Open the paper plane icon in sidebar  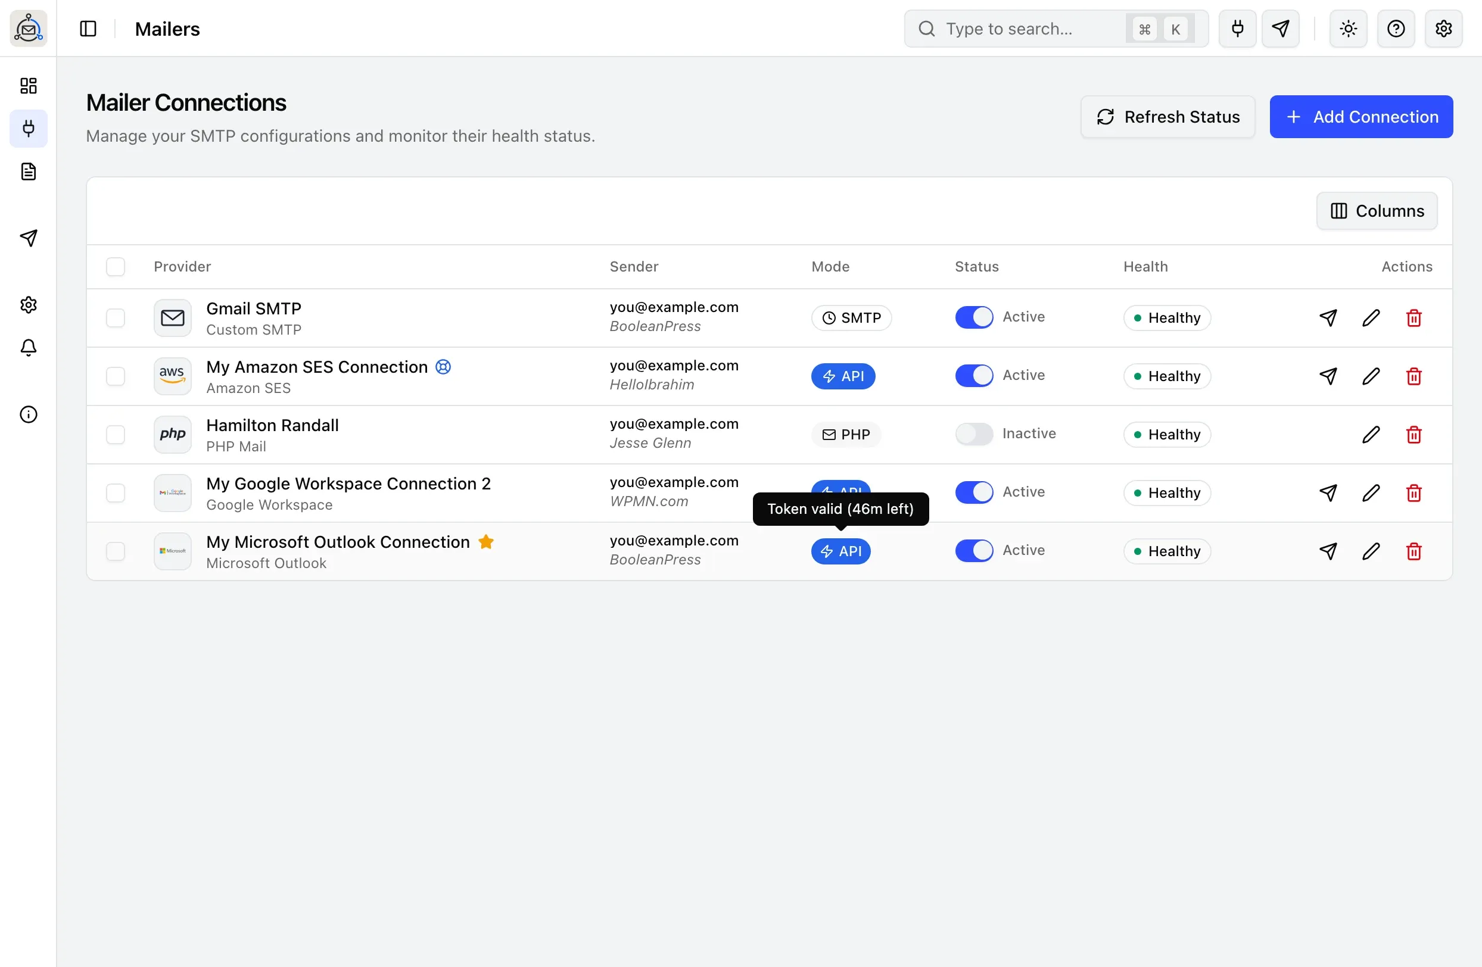point(29,238)
